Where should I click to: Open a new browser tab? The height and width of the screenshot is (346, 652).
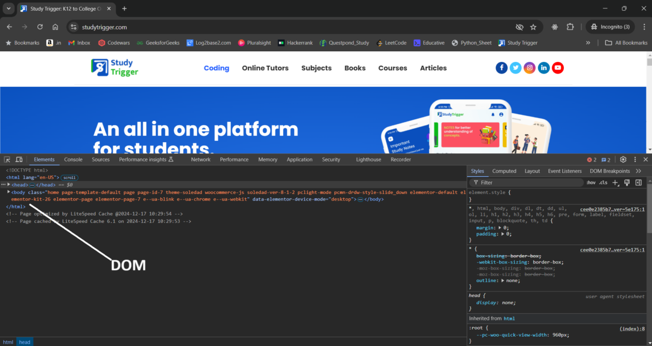(x=124, y=8)
